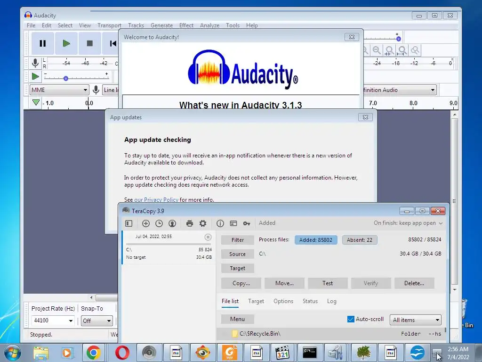Open Audacity File menu

pos(31,25)
